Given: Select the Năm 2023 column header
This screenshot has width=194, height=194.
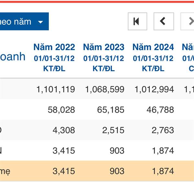Looking at the screenshot, I should 103,47.
